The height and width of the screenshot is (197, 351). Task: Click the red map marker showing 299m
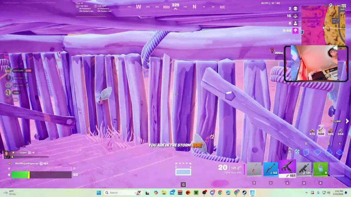pos(272,50)
